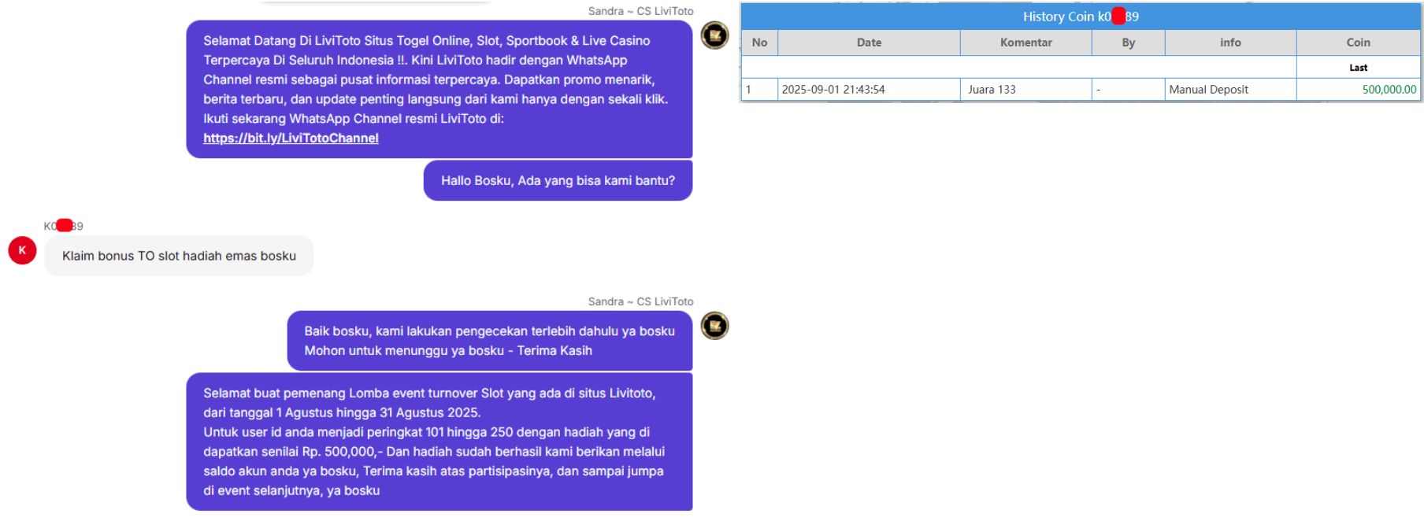Click the sender name above the 'Baik bosku' message
This screenshot has width=1424, height=521.
pos(640,301)
